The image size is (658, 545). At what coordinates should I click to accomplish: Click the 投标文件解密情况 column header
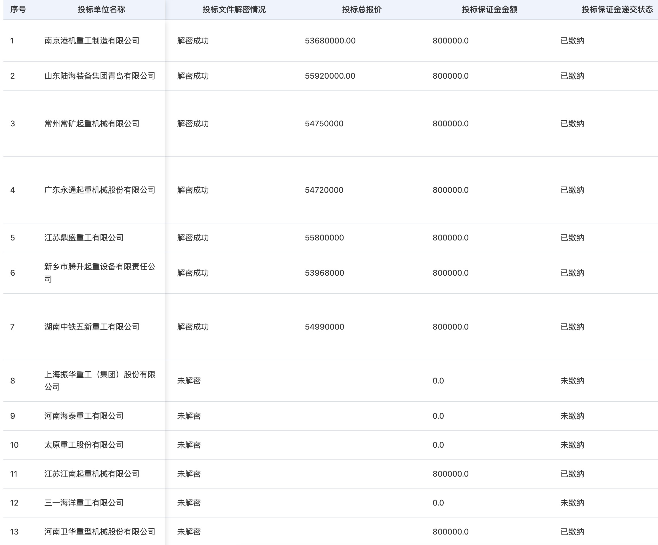(234, 9)
